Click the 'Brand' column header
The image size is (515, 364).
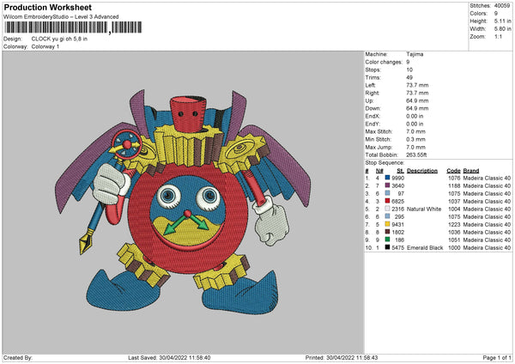(x=471, y=171)
